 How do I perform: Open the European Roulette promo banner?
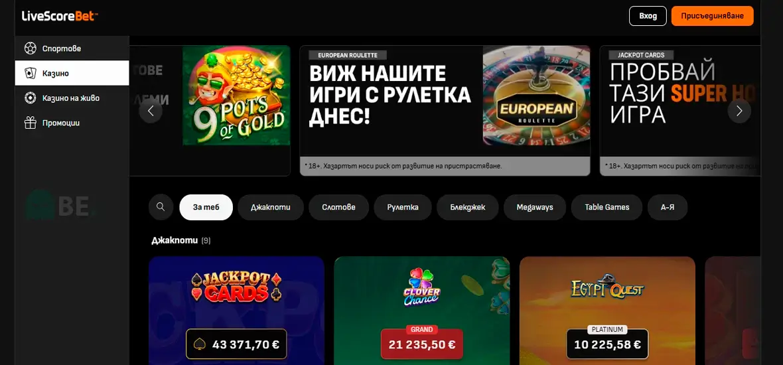coord(445,111)
